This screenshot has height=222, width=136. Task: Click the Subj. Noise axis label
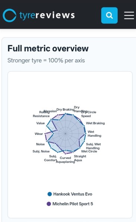pos(41,151)
